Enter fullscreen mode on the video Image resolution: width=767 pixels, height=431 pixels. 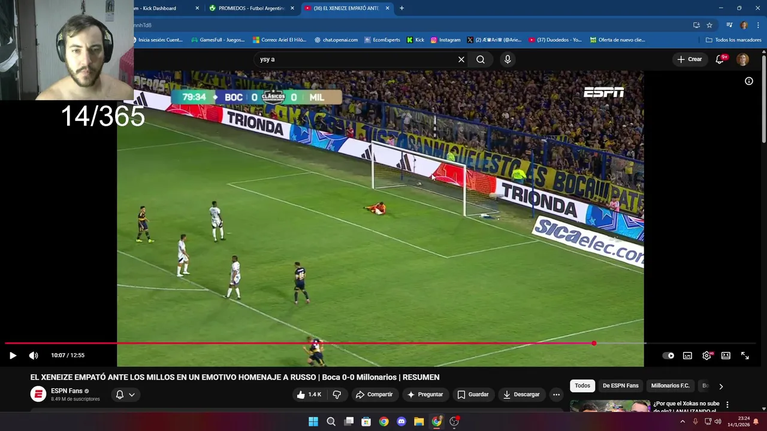(745, 356)
